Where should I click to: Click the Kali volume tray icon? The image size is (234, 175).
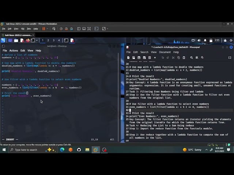pyautogui.click(x=199, y=40)
